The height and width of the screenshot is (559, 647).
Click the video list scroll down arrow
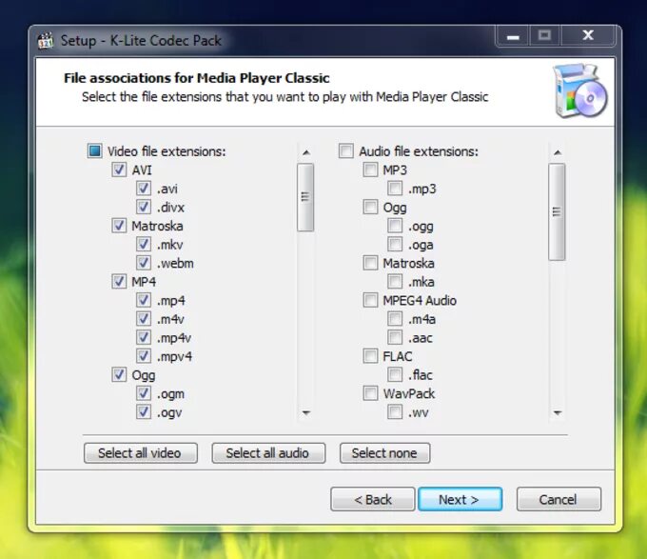pos(305,412)
